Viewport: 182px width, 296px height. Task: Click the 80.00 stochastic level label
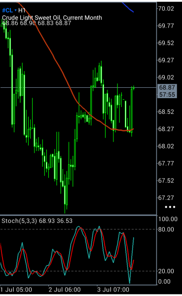[x=166, y=229]
